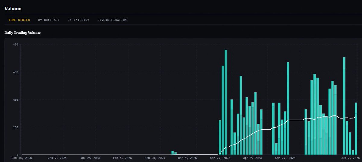Click the Jan 19, 2026 axis label
The width and height of the screenshot is (362, 162).
[90, 158]
